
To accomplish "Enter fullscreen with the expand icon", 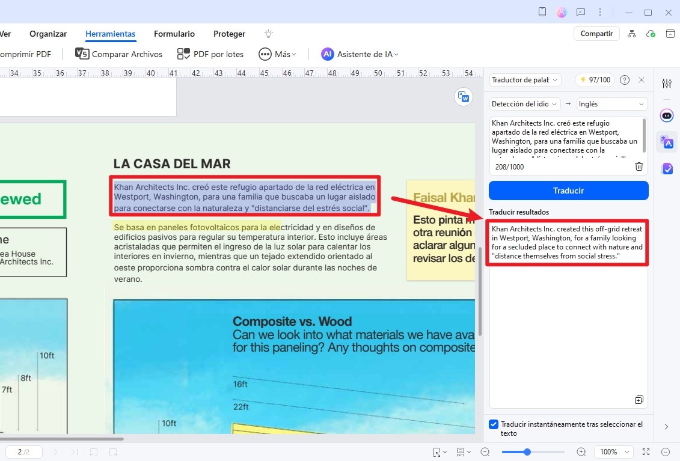I will click(646, 452).
